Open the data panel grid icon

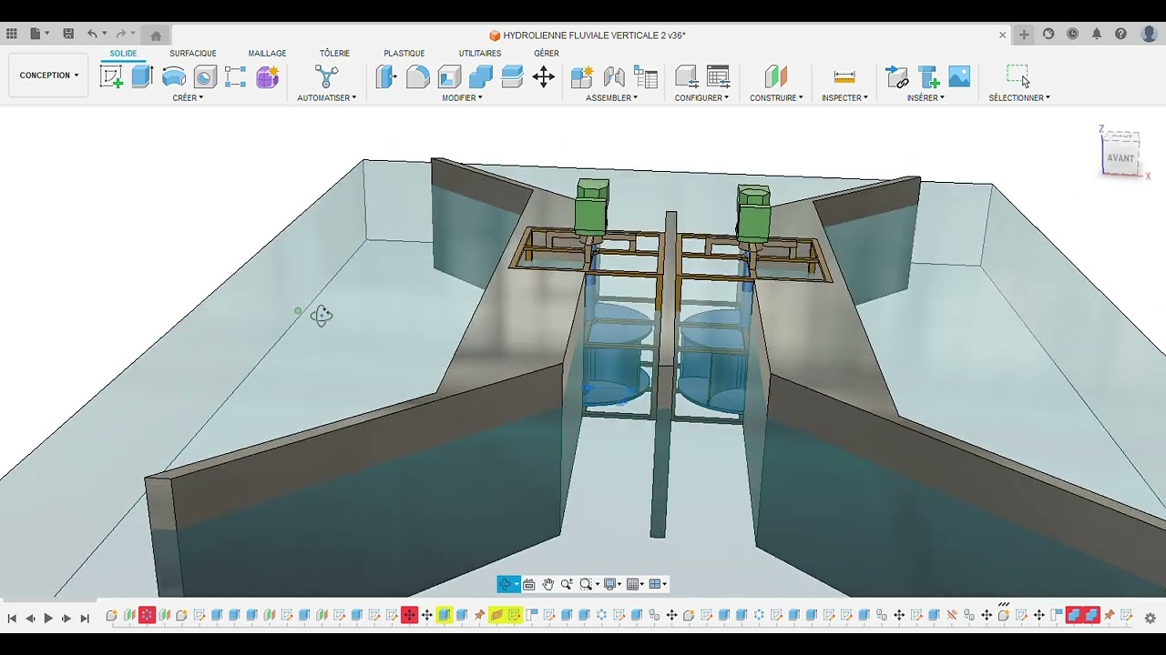tap(11, 34)
